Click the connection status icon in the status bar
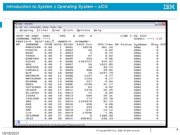This screenshot has height=135, width=180. (16, 125)
